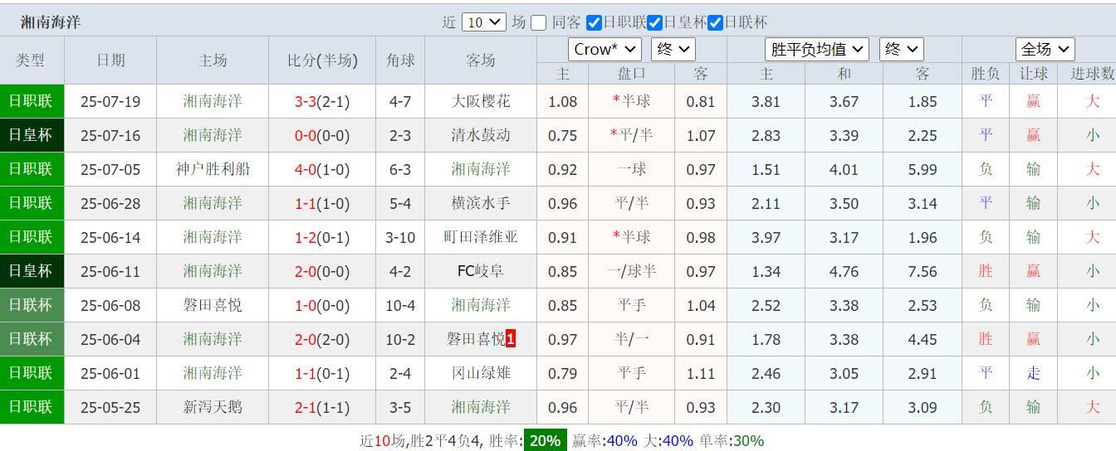Click handicap 一/球半 on FC岐阜 row
Image resolution: width=1116 pixels, height=451 pixels.
(632, 271)
